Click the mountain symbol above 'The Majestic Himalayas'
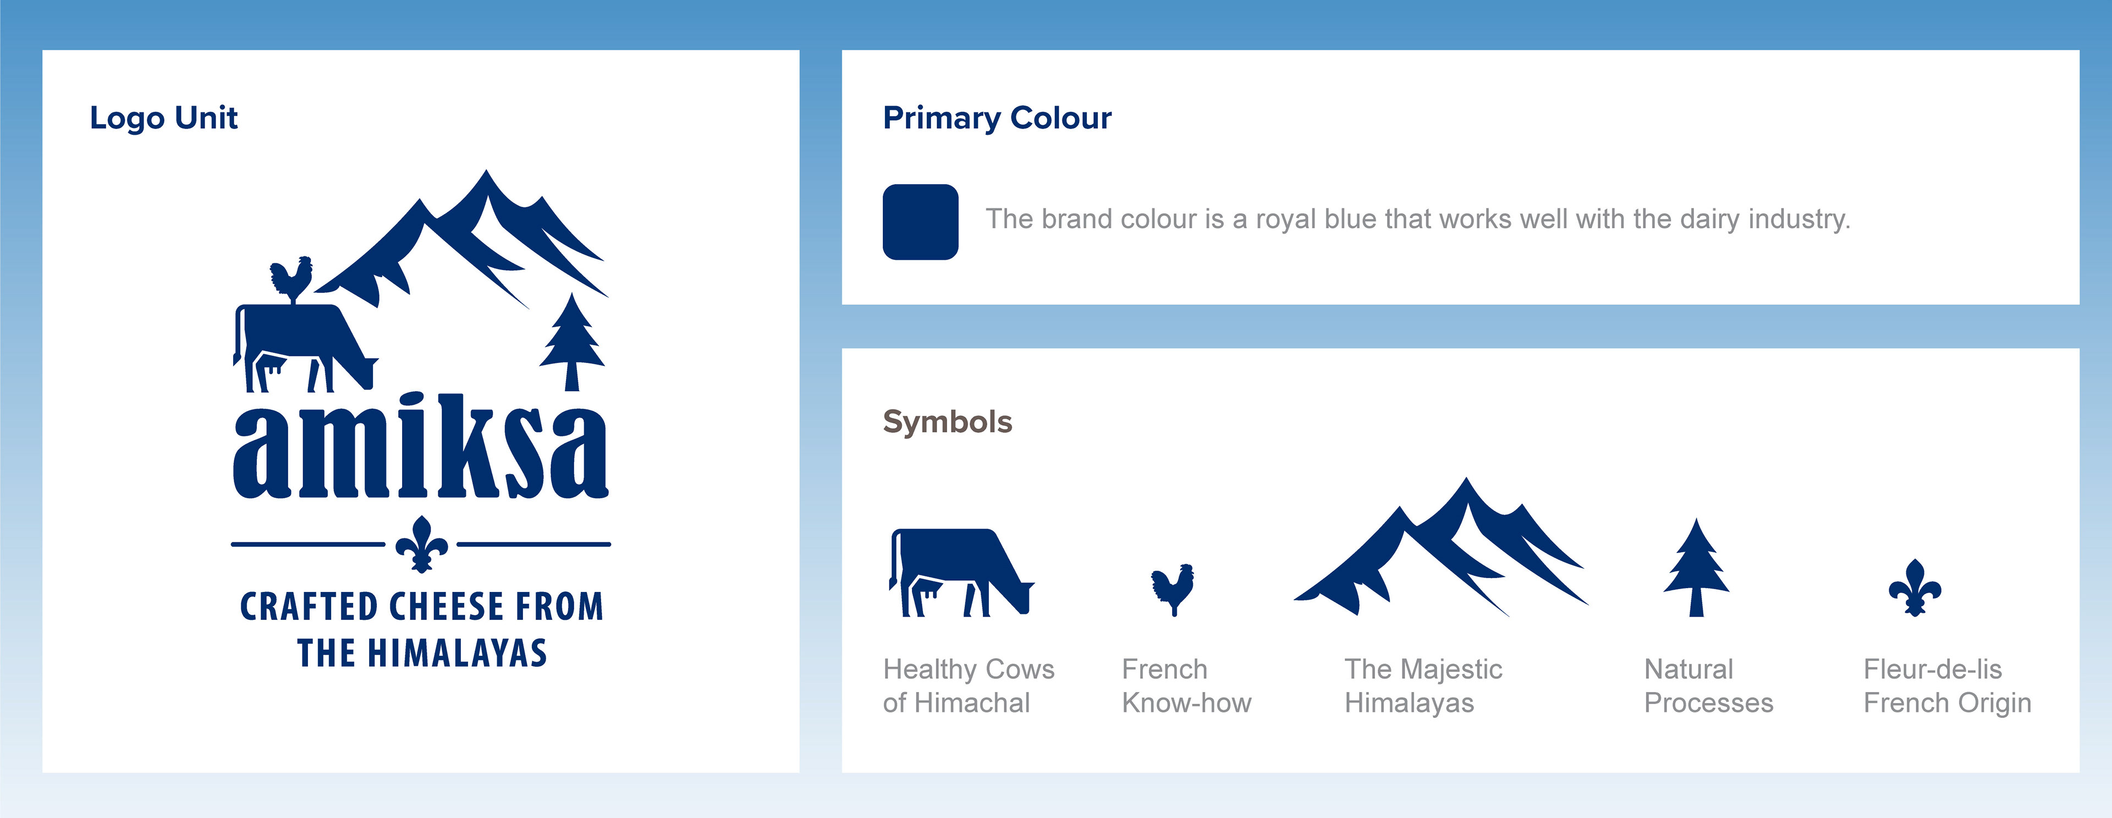 pyautogui.click(x=1440, y=547)
